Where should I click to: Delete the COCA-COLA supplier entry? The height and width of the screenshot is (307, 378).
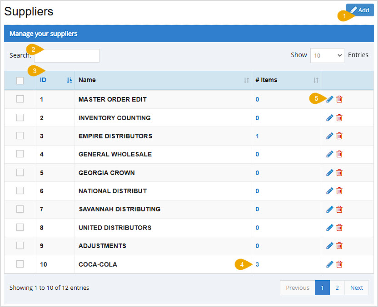click(x=339, y=264)
